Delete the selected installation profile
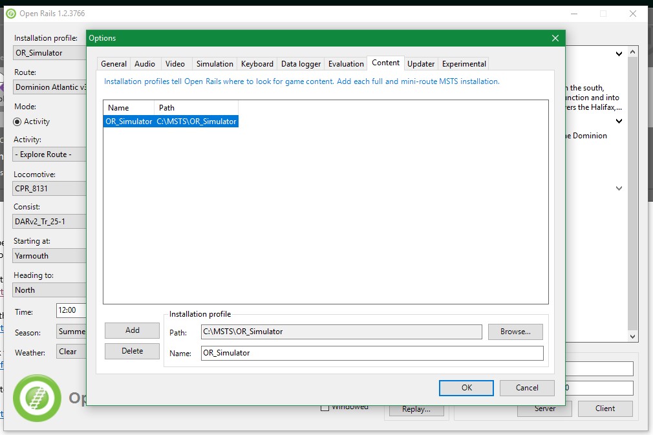The height and width of the screenshot is (435, 653). (132, 351)
